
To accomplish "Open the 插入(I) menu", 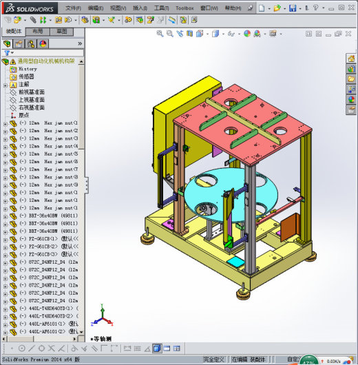I will (140, 8).
